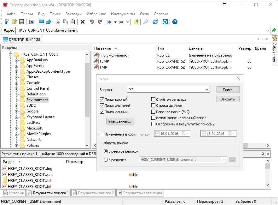The image size is (278, 205).
Task: Click the camera snapshot toolbar icon
Action: coord(32,22)
